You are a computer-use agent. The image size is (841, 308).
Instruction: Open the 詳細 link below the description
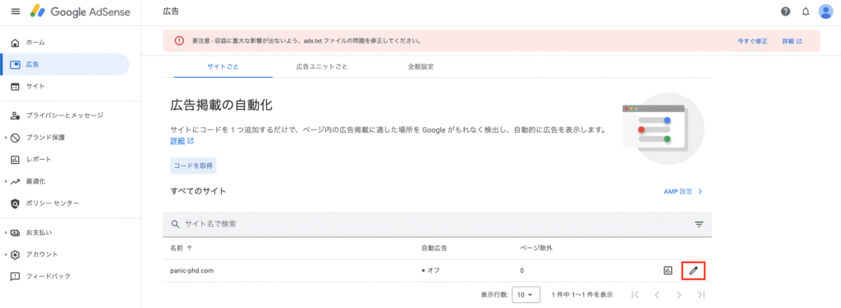point(182,141)
